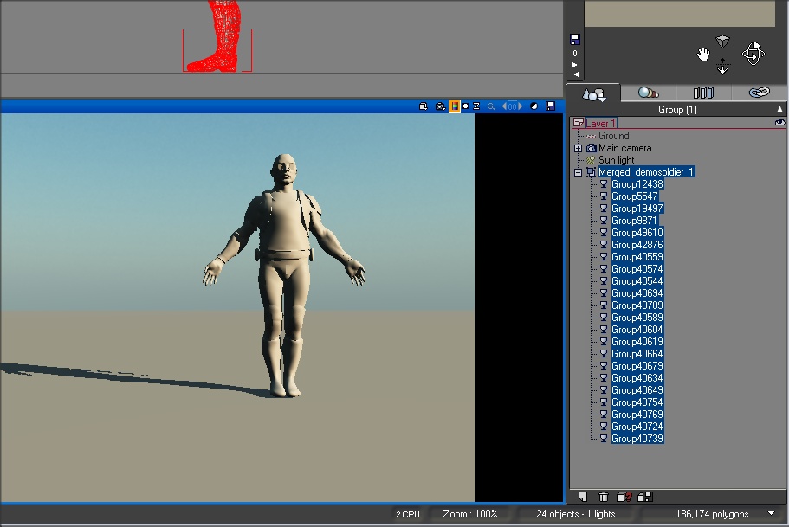
Task: Select the pan camera hand tool
Action: 703,55
